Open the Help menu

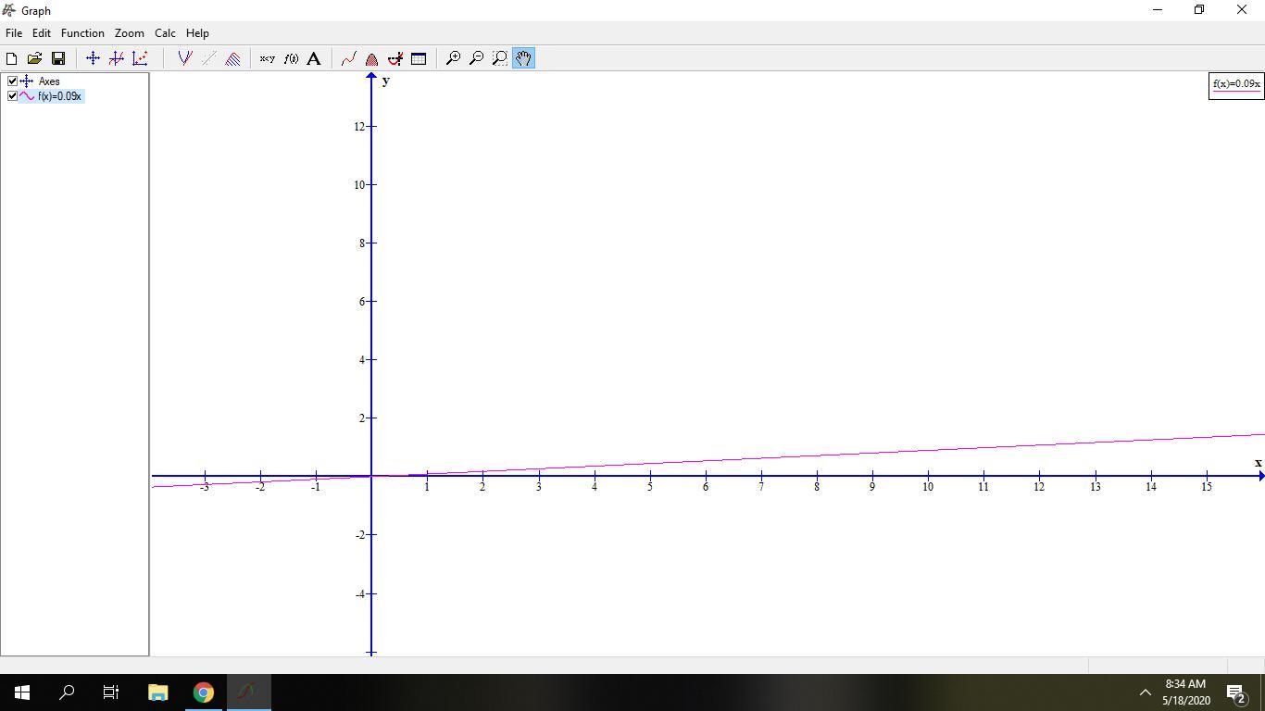pyautogui.click(x=197, y=33)
